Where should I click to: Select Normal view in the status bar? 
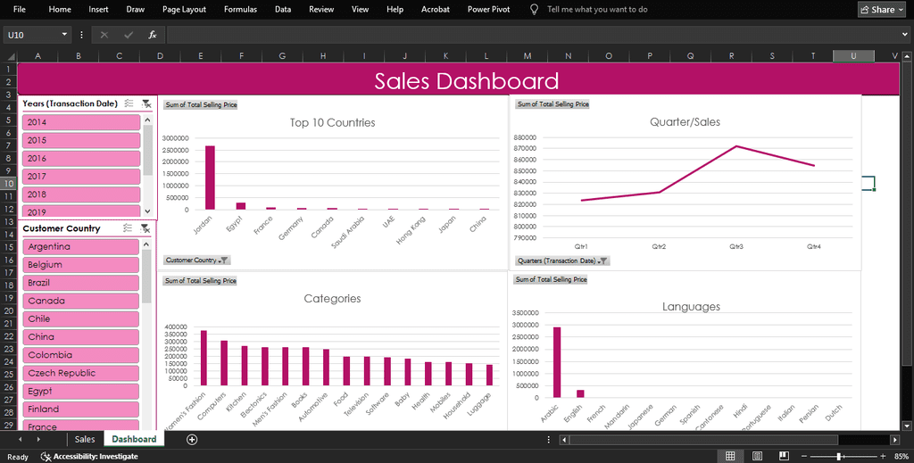(730, 456)
